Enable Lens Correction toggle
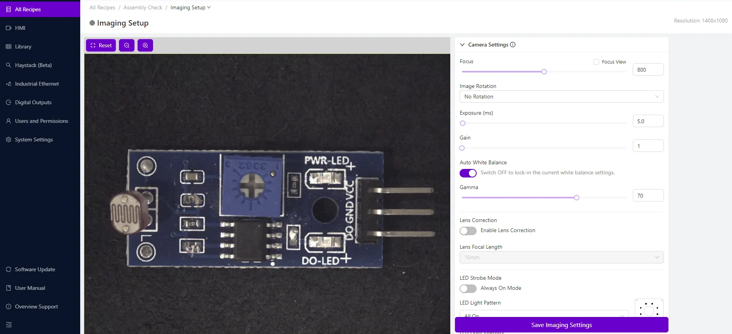This screenshot has width=732, height=334. (x=468, y=231)
